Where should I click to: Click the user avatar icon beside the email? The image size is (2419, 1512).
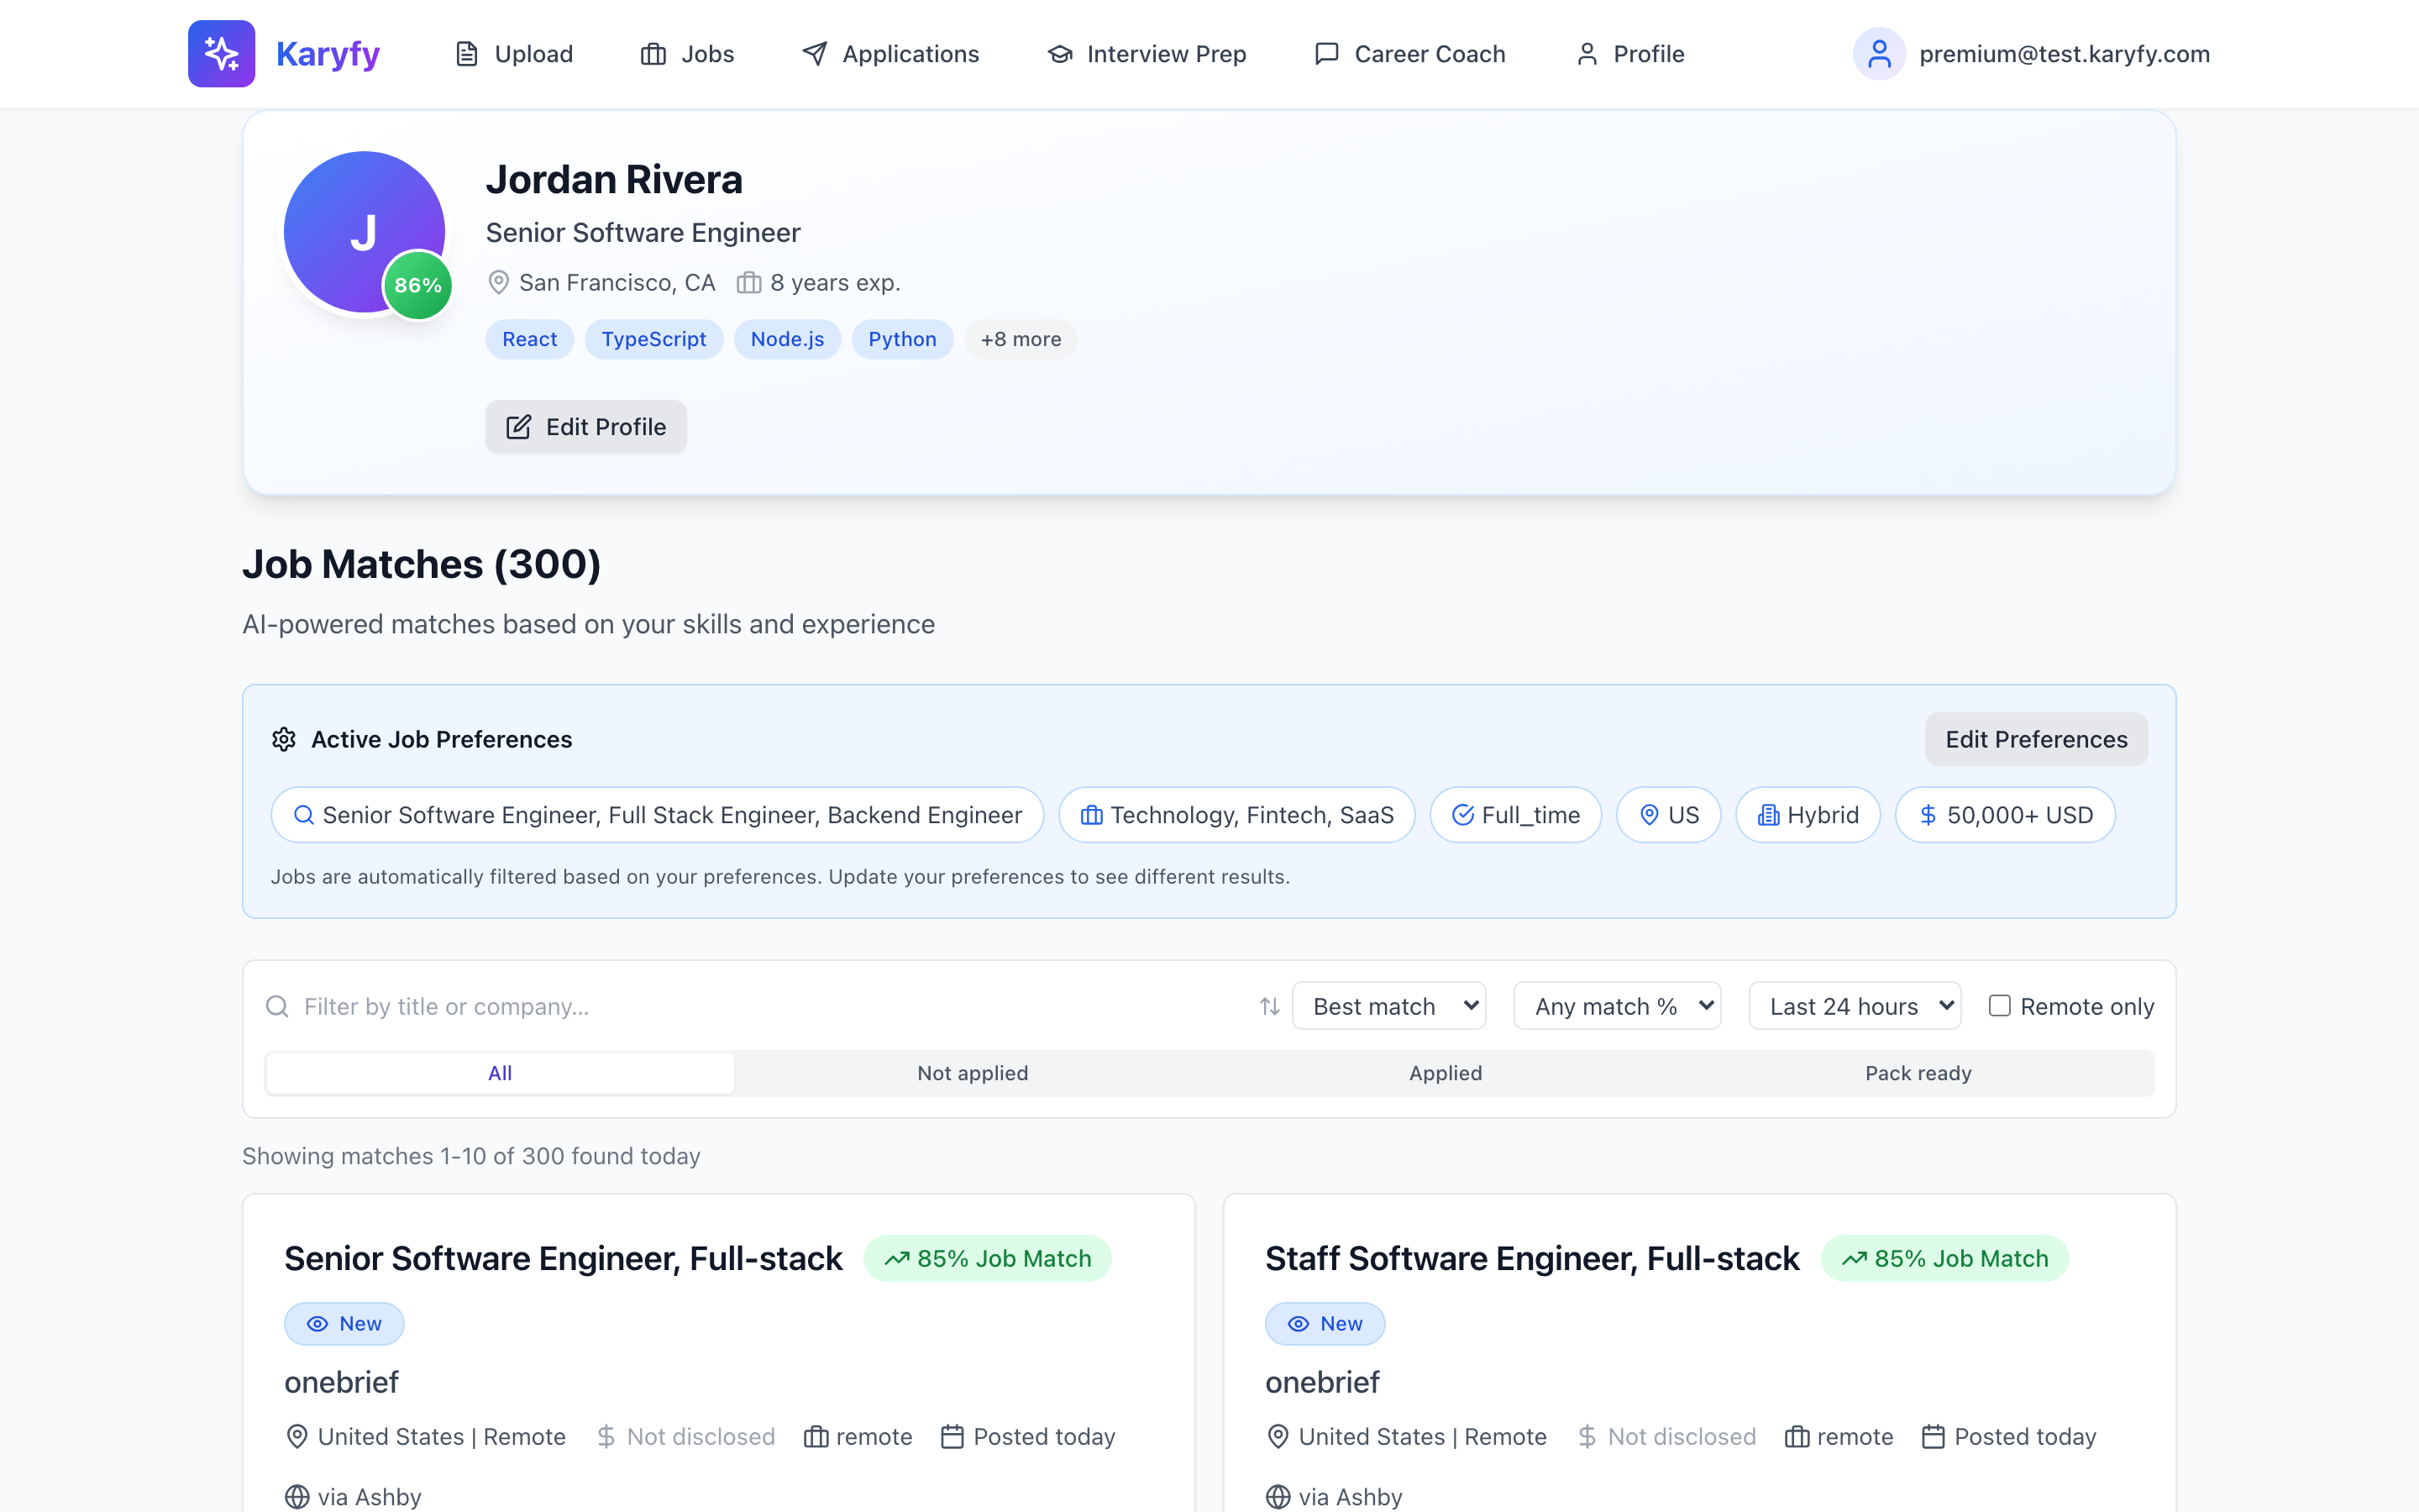(1879, 54)
